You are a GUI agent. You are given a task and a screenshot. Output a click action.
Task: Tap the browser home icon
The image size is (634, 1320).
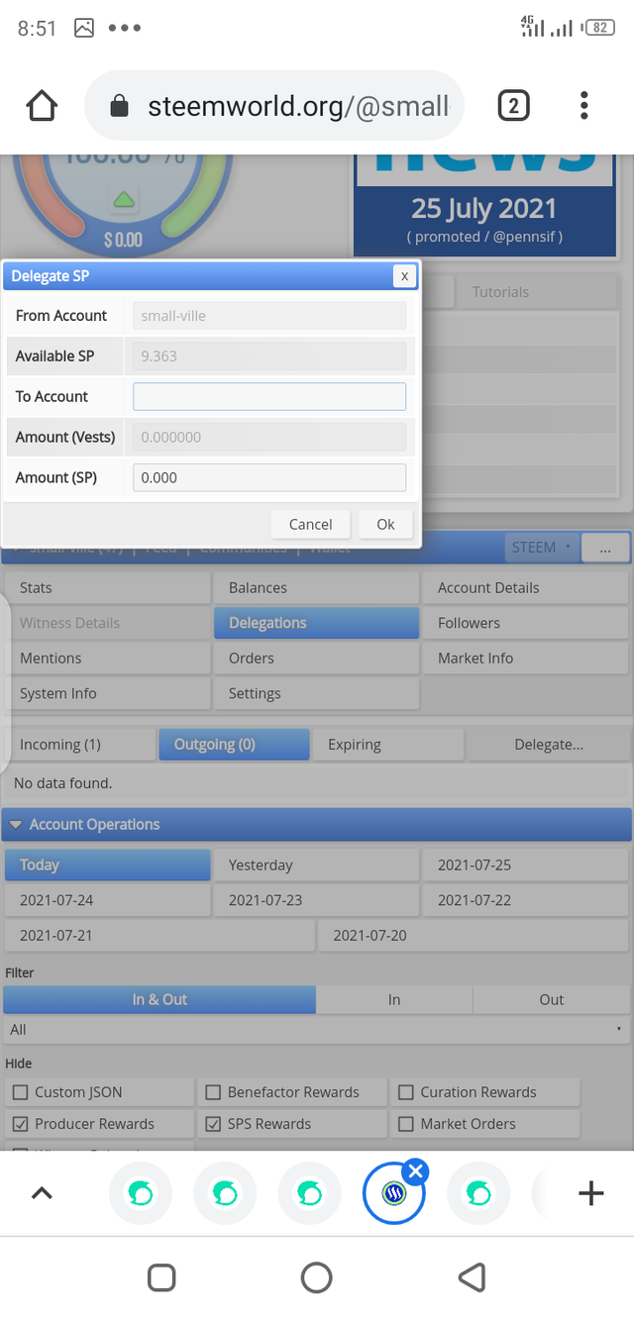pos(42,105)
